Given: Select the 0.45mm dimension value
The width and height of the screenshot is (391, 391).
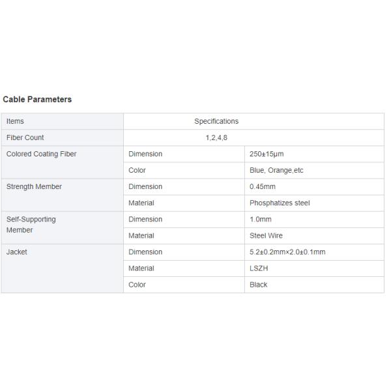Looking at the screenshot, I should tap(263, 186).
